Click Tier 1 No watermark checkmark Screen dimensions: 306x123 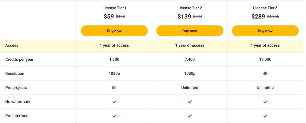pyautogui.click(x=114, y=102)
